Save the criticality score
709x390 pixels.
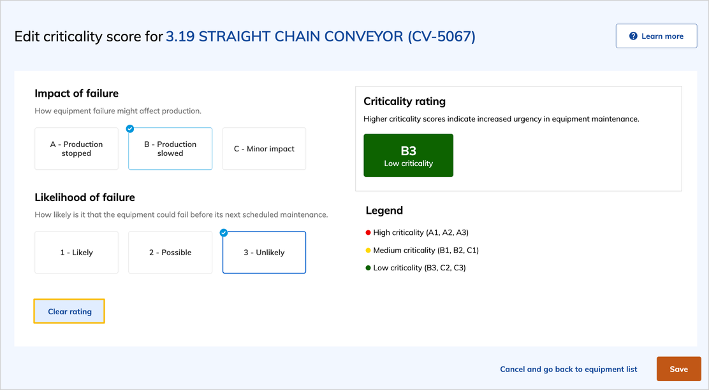[x=678, y=369]
